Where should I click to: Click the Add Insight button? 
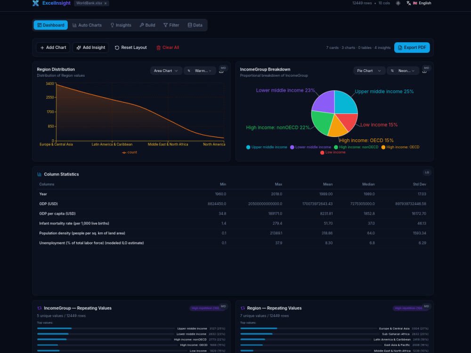(x=91, y=48)
